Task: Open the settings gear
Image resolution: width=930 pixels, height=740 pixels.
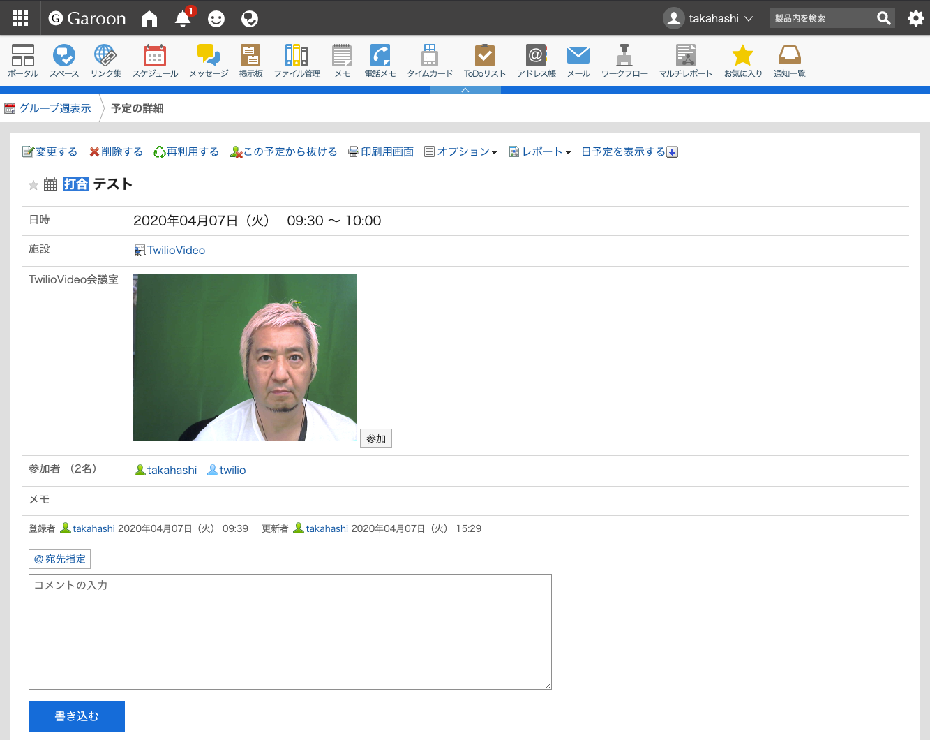Action: 915,18
